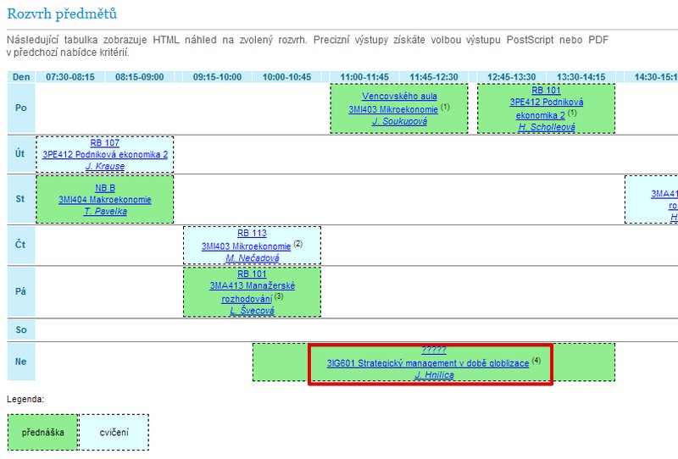Click teacher T. Pavelka link

click(x=105, y=212)
